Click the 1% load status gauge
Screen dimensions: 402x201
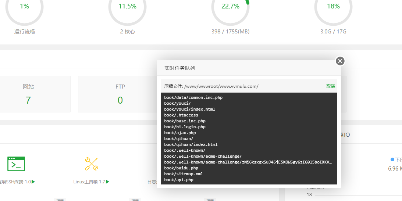(24, 6)
